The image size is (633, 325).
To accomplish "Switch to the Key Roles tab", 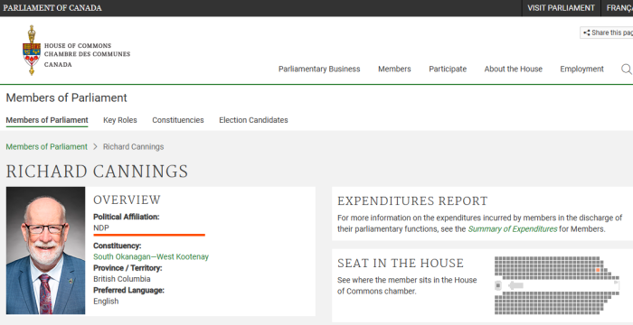I will tap(120, 120).
